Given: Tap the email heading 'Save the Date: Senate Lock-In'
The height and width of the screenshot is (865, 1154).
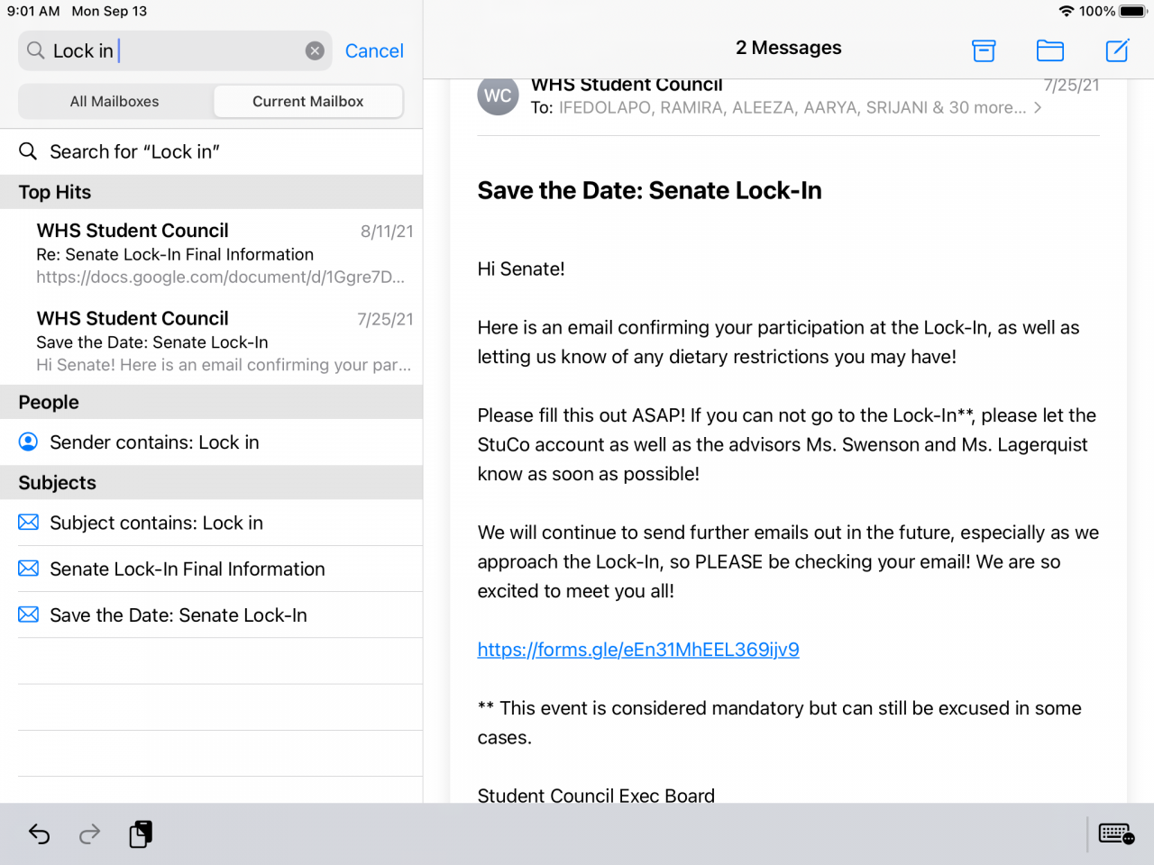Looking at the screenshot, I should [x=650, y=191].
